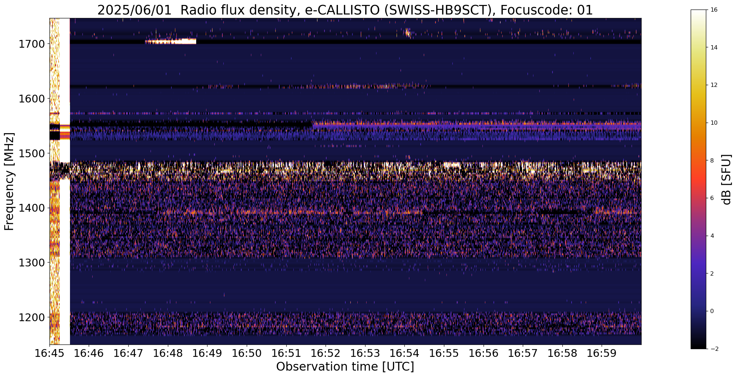Click the bright white burst near 1700 MHz at 16:48
Viewport: 737px width, 377px height.
coord(171,41)
